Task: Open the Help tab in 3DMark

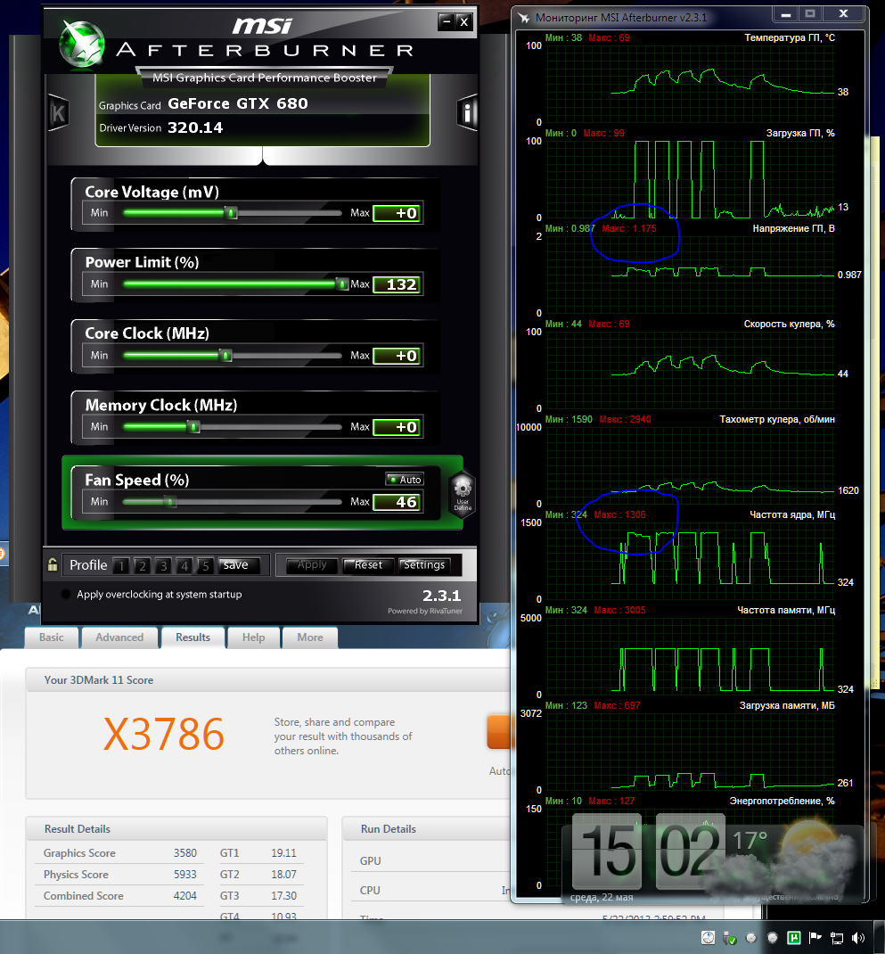Action: click(x=253, y=637)
